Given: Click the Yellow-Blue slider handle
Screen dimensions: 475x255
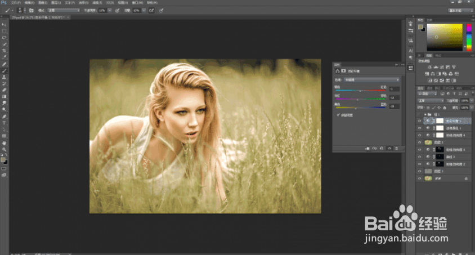Looking at the screenshot, I should click(356, 108).
